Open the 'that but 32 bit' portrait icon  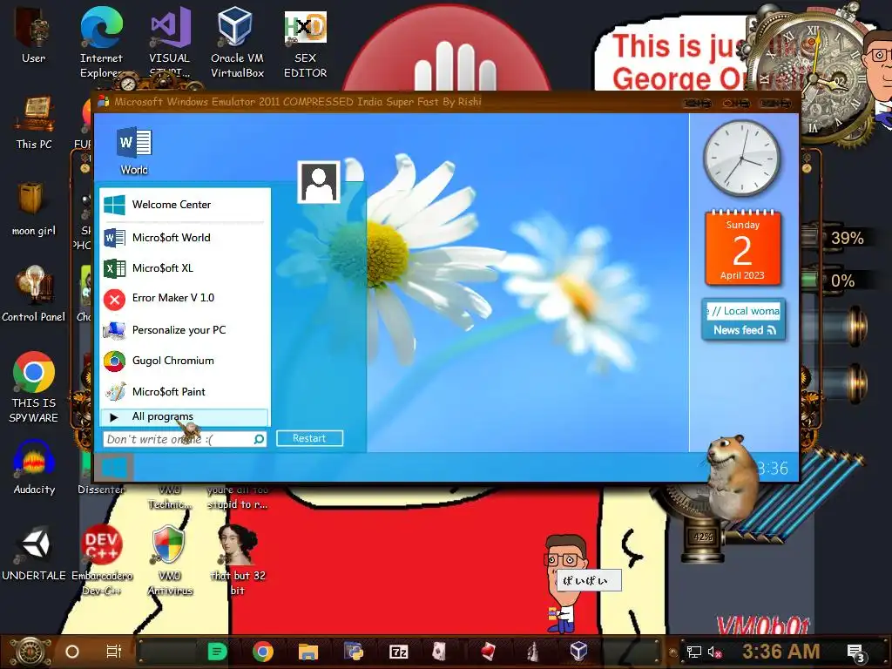tap(238, 560)
